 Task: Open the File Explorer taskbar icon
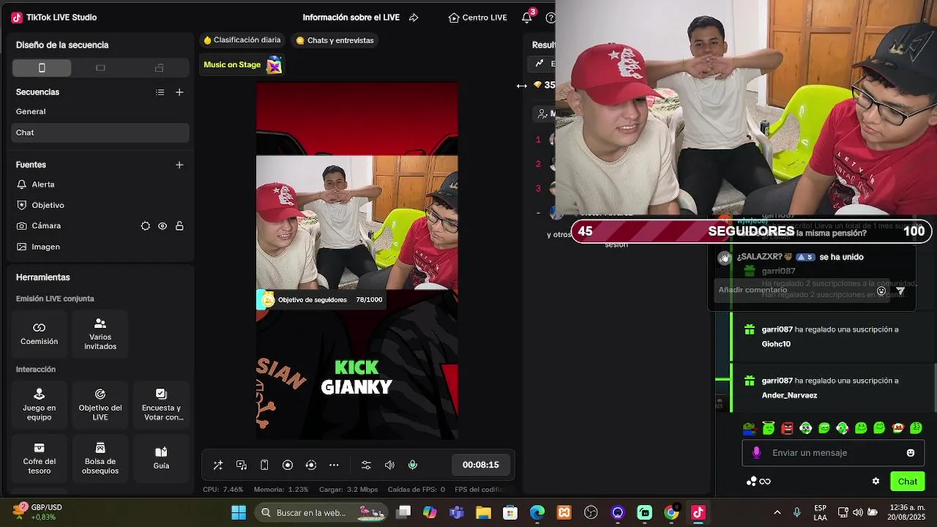[483, 512]
